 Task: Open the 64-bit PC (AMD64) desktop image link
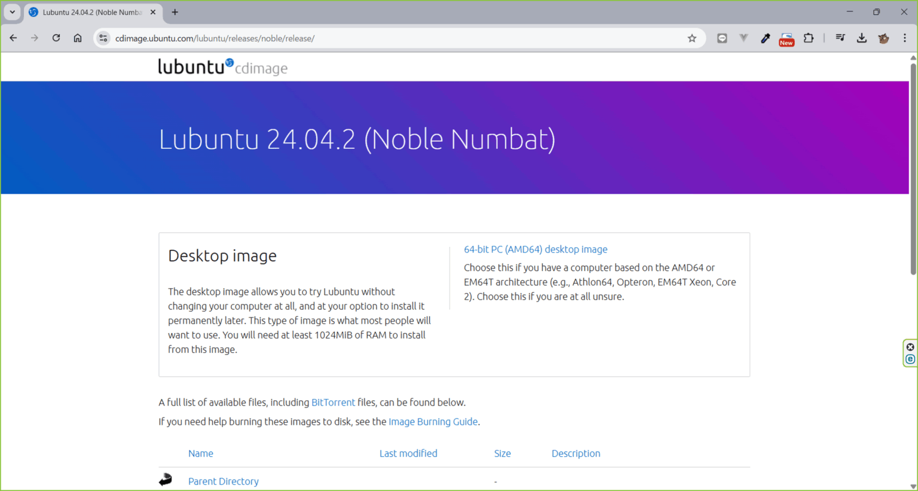point(535,249)
